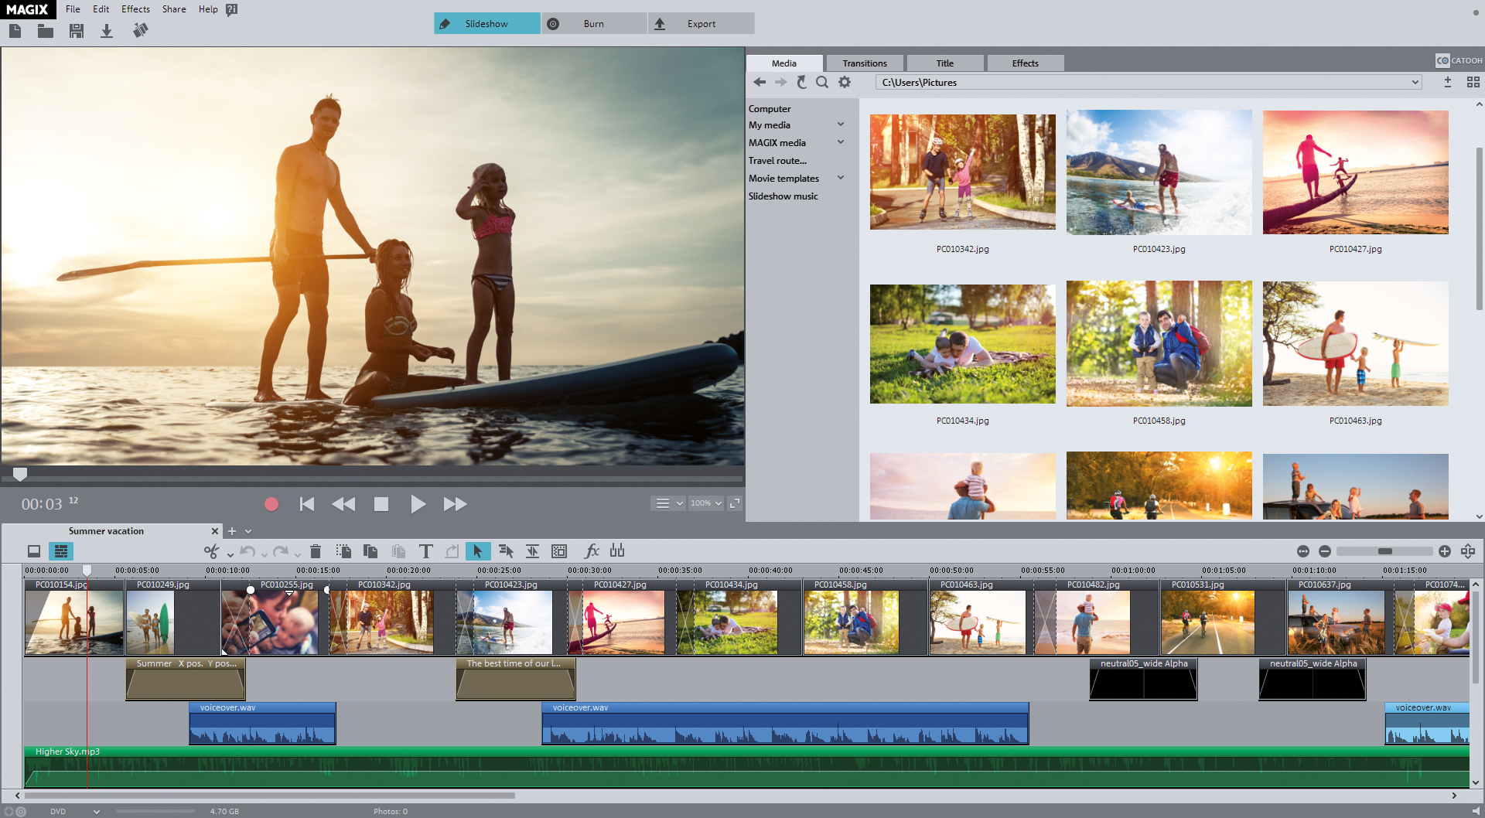This screenshot has width=1485, height=818.
Task: Open the title editor T icon
Action: point(425,551)
